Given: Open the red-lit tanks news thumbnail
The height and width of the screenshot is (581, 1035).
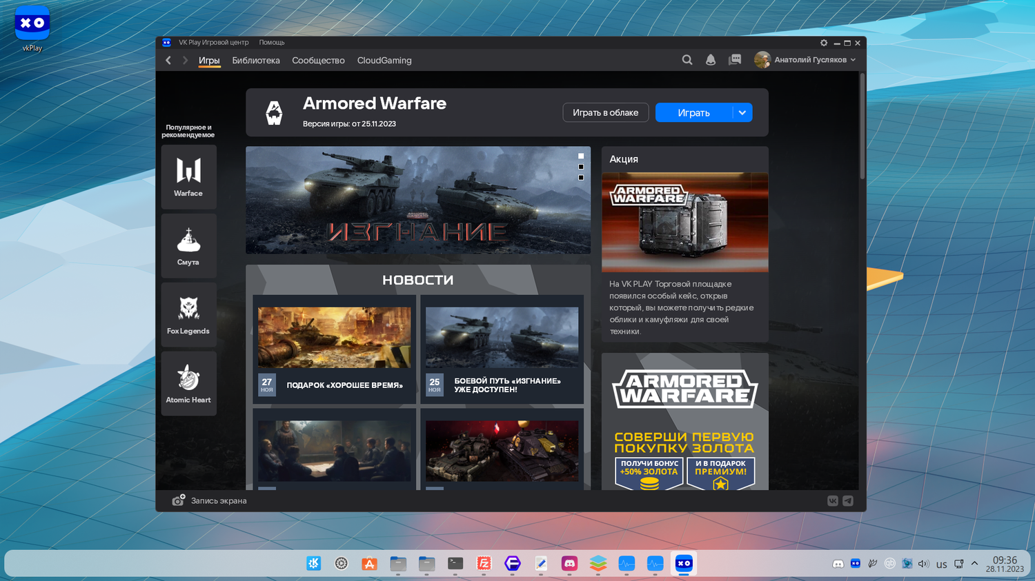Looking at the screenshot, I should [502, 451].
